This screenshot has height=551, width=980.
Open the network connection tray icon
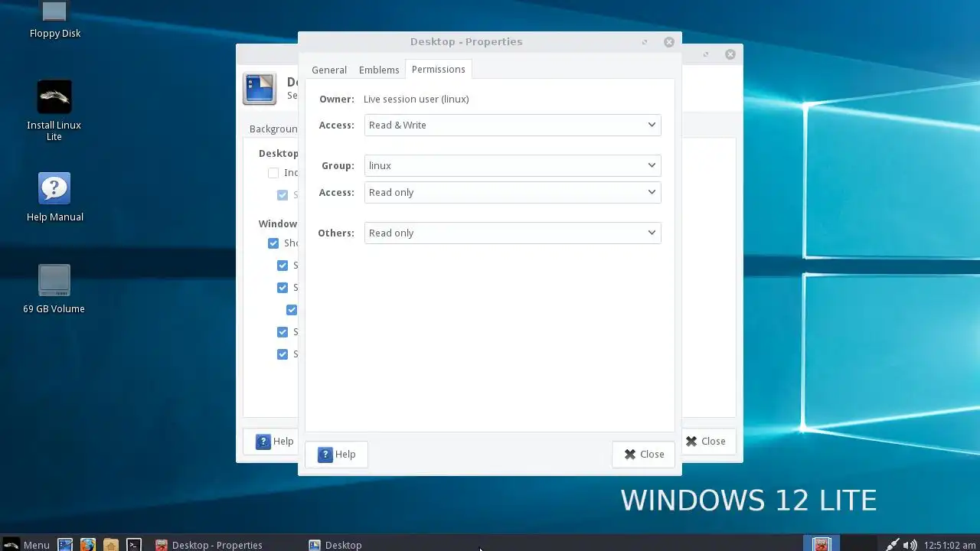coord(893,545)
